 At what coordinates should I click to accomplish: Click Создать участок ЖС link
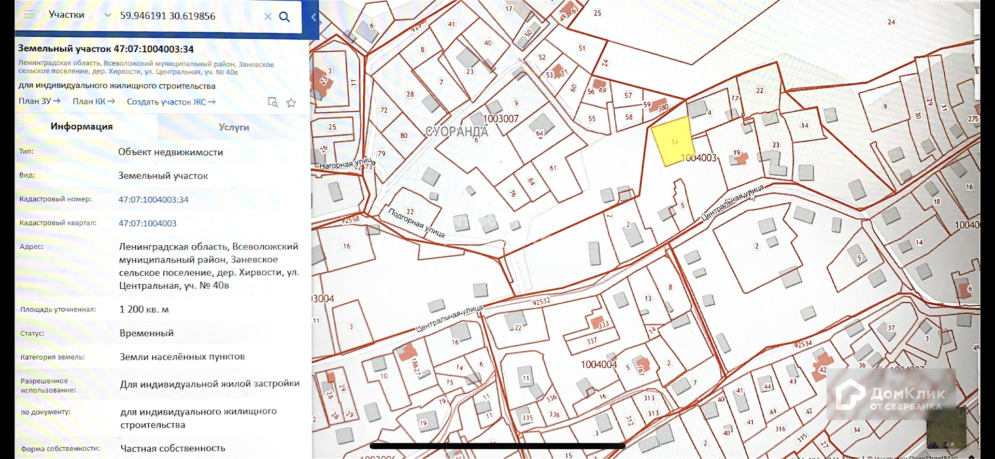(x=171, y=102)
